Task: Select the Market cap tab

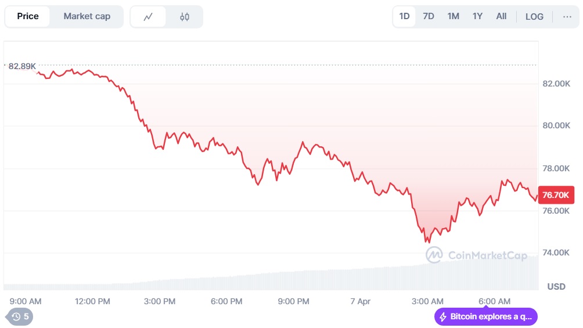Action: [x=87, y=16]
